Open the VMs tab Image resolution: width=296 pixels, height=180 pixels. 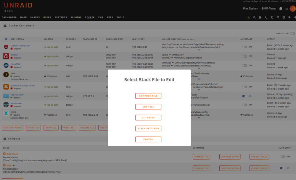101,17
